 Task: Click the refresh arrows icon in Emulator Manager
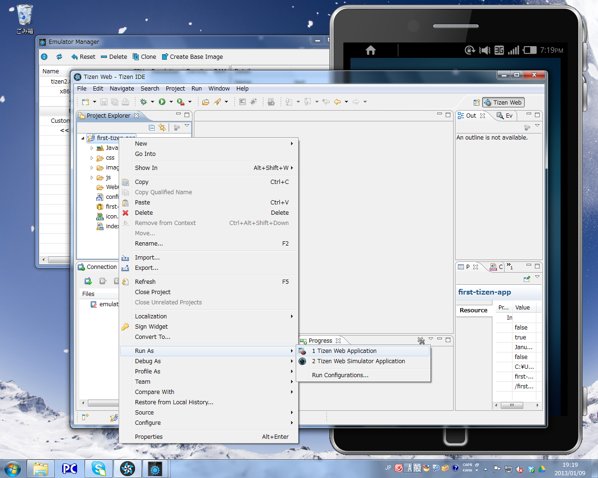click(x=59, y=57)
